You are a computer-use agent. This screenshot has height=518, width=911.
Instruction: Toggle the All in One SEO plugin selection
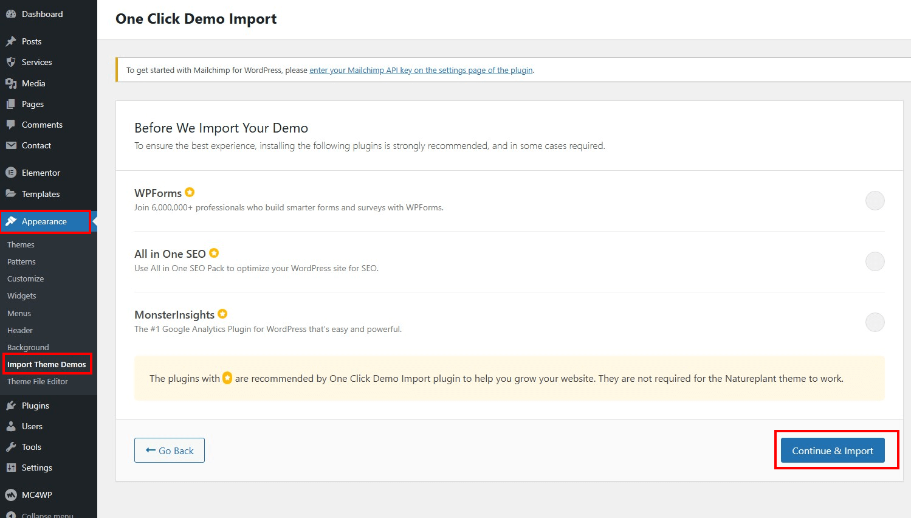tap(875, 261)
